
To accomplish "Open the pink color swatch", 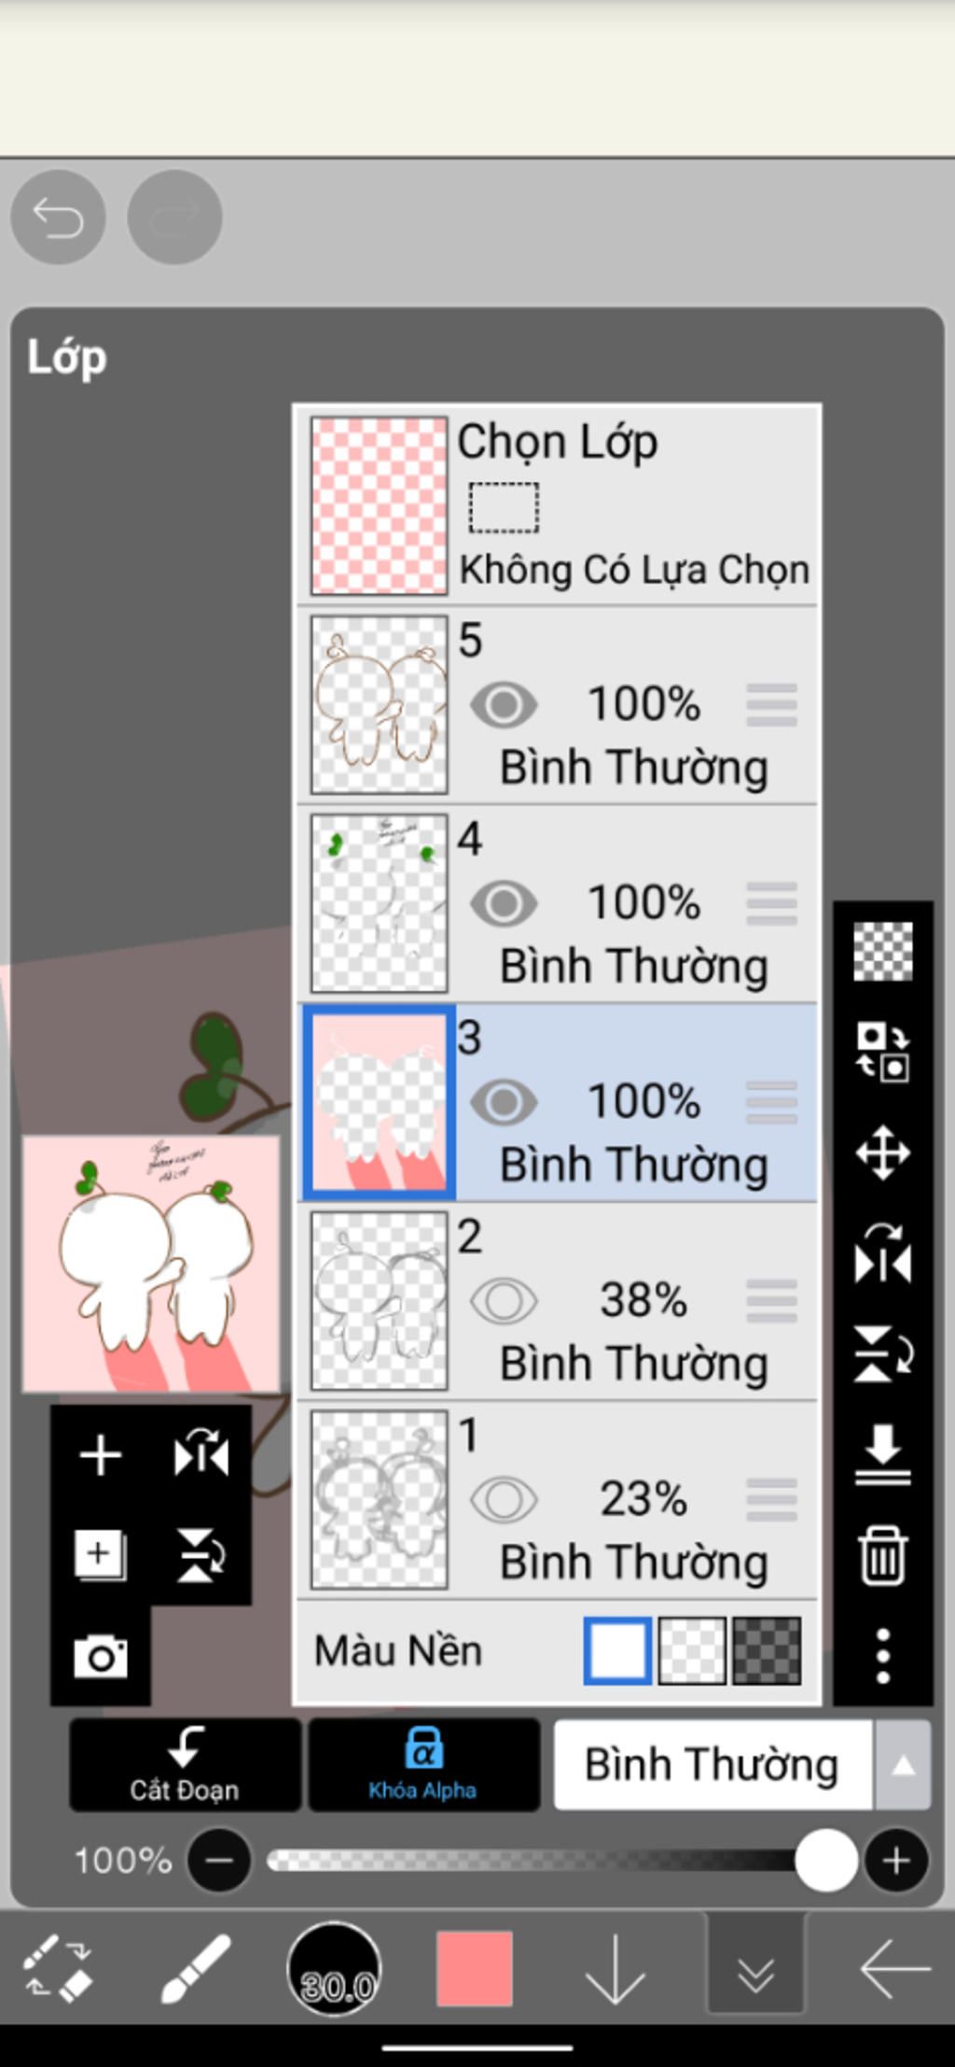I will click(x=475, y=1968).
